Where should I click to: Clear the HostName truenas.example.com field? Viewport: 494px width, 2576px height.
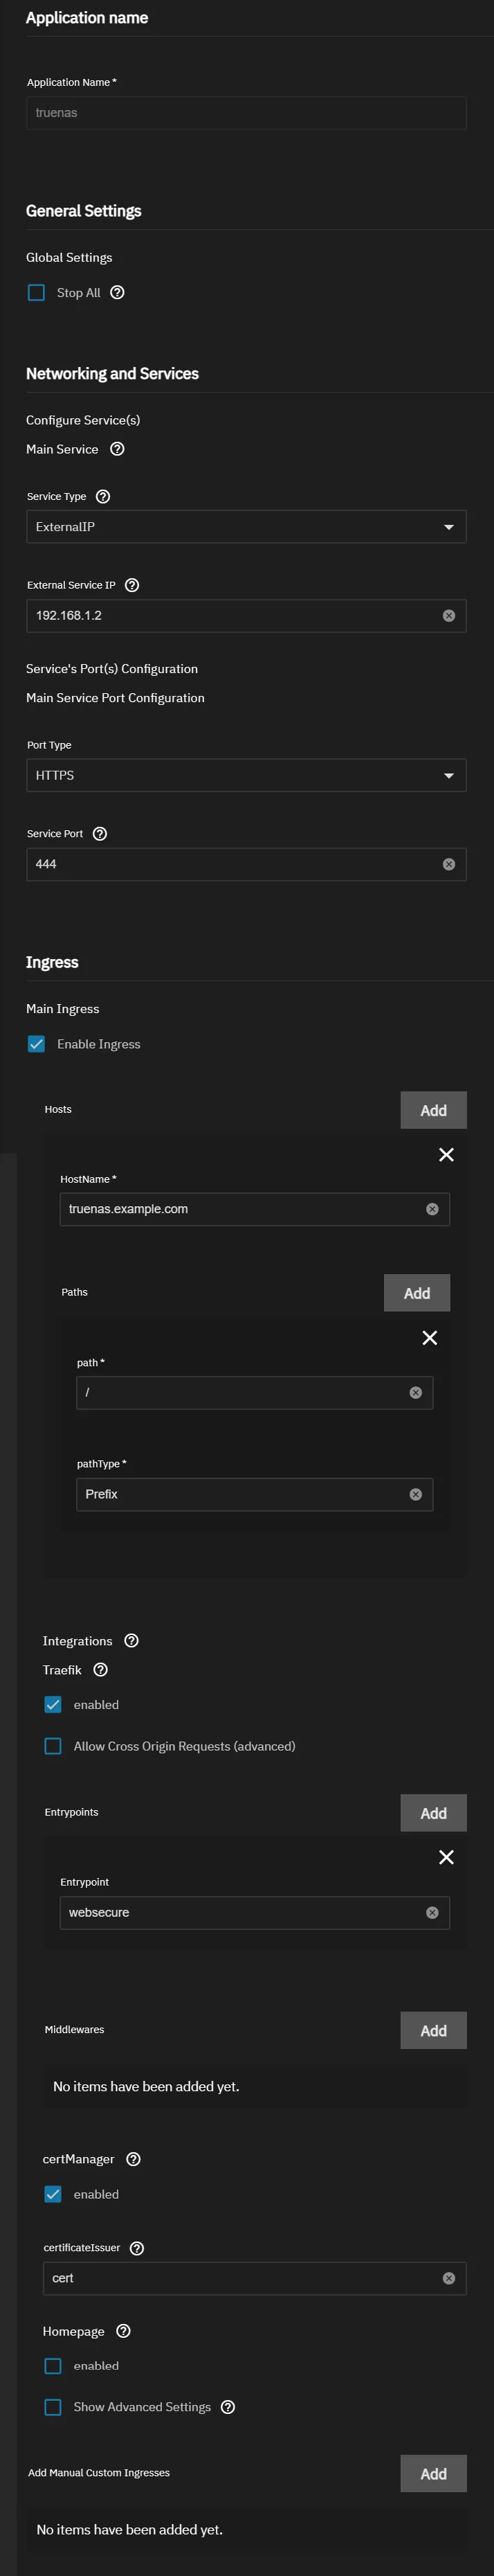[433, 1209]
